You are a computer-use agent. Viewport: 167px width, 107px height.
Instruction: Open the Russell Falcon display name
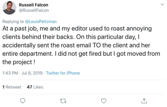pos(34,5)
